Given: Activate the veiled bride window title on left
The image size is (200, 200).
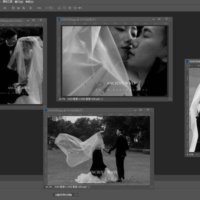Looking at the screenshot, I should tap(12, 20).
